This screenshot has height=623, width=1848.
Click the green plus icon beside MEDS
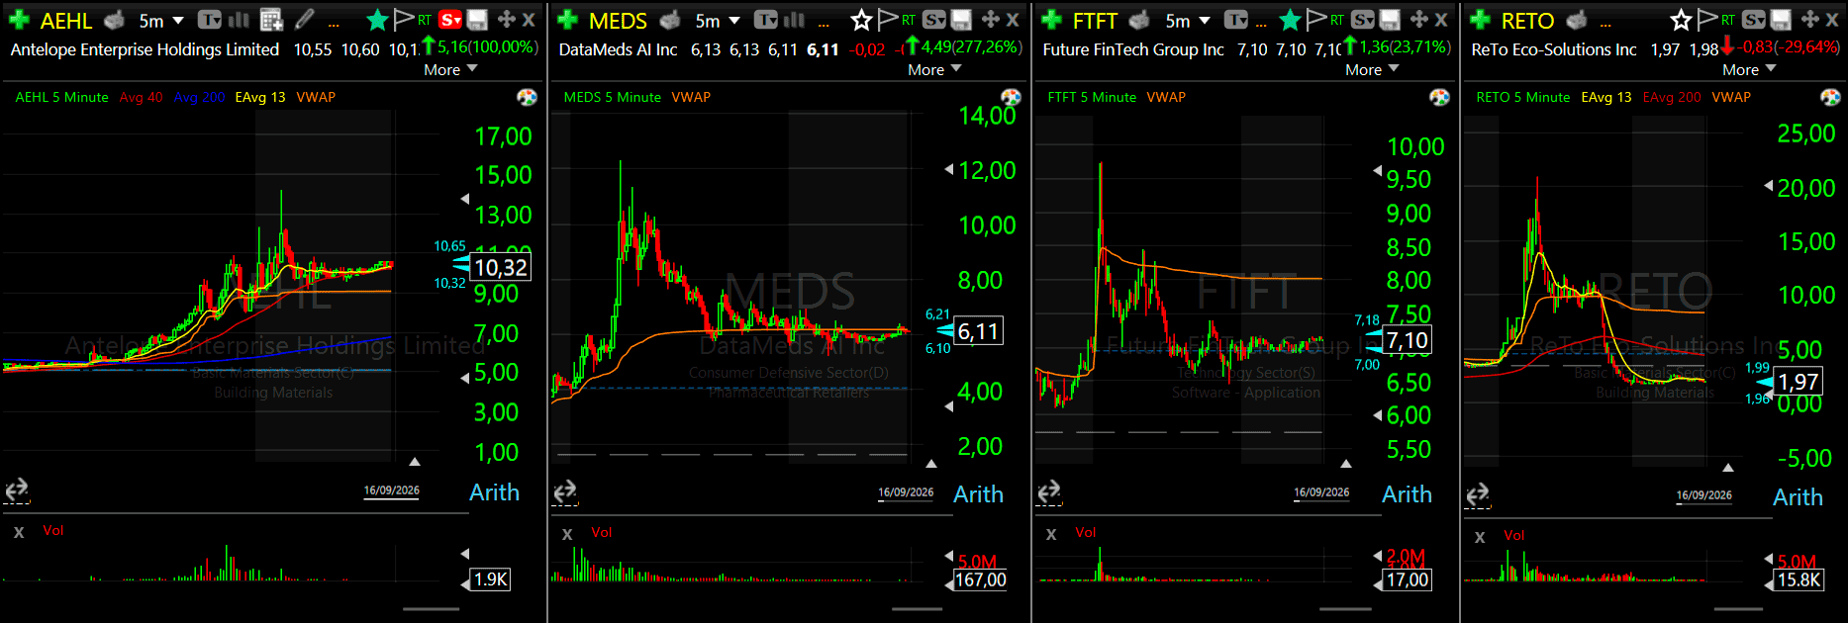567,20
